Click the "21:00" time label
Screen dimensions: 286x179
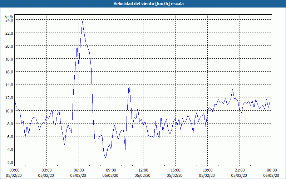[x=240, y=170]
